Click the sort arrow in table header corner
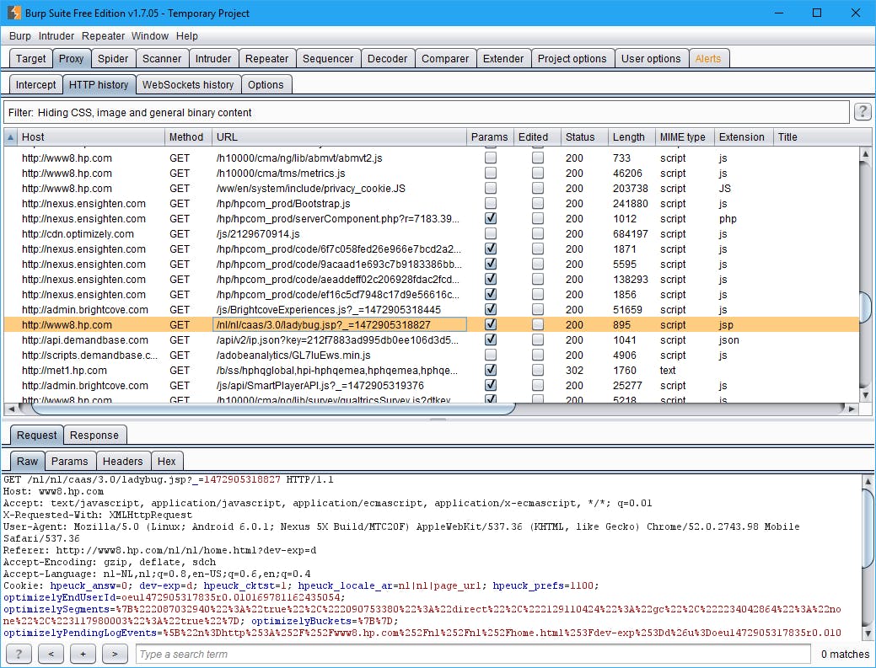Image resolution: width=876 pixels, height=668 pixels. click(10, 137)
